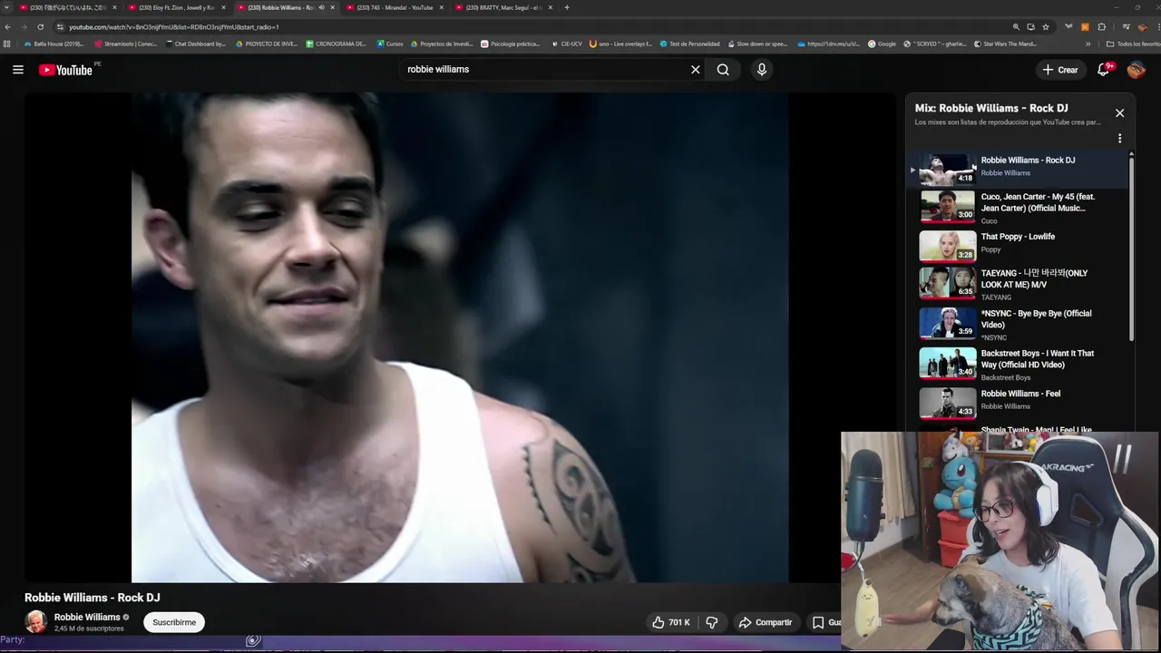This screenshot has width=1161, height=653.
Task: Switch to the 743 - Miranda! tab
Action: (390, 7)
